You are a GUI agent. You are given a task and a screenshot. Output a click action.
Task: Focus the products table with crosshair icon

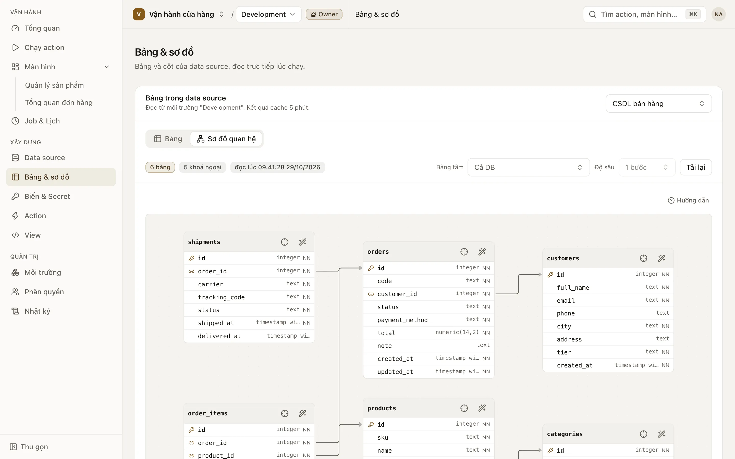pos(464,408)
